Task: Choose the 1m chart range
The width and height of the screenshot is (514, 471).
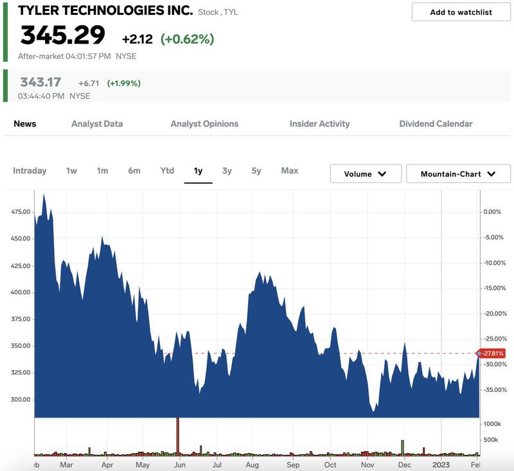Action: [x=102, y=171]
